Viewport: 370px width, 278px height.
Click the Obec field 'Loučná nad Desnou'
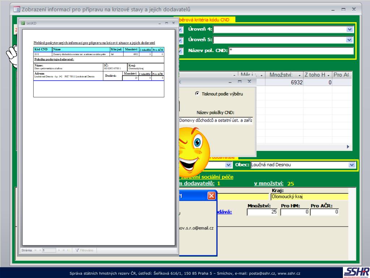(x=300, y=165)
